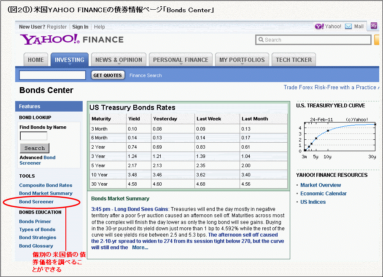Open the Bond Strategies link

pyautogui.click(x=38, y=237)
